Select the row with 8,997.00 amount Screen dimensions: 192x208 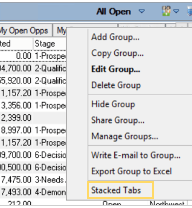click(x=33, y=130)
